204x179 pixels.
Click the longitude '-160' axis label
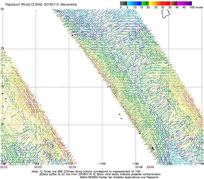pos(135,164)
